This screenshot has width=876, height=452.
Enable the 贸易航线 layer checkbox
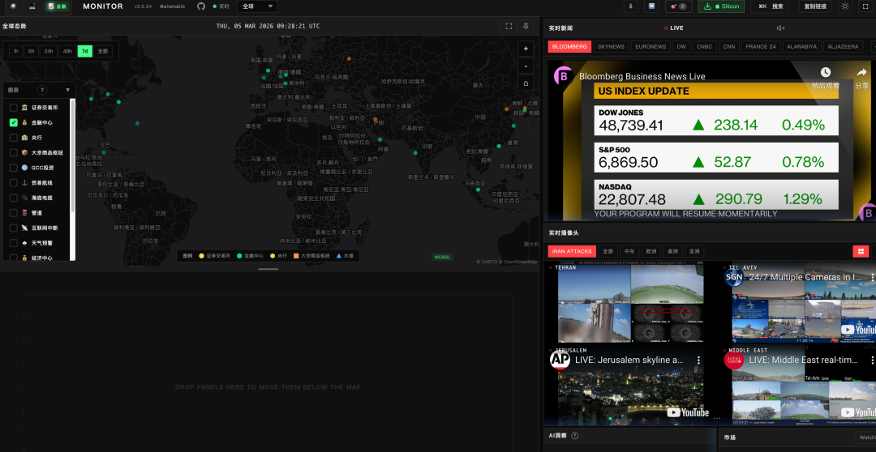tap(14, 182)
